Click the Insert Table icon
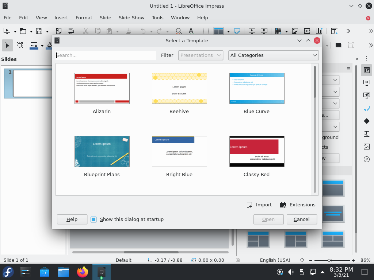Image resolution: width=374 pixels, height=280 pixels. (278, 31)
